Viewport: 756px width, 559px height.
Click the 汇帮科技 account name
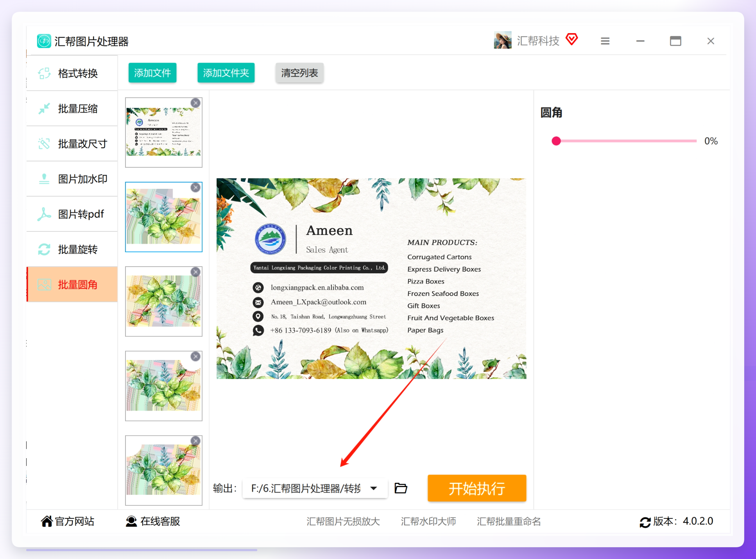(538, 41)
